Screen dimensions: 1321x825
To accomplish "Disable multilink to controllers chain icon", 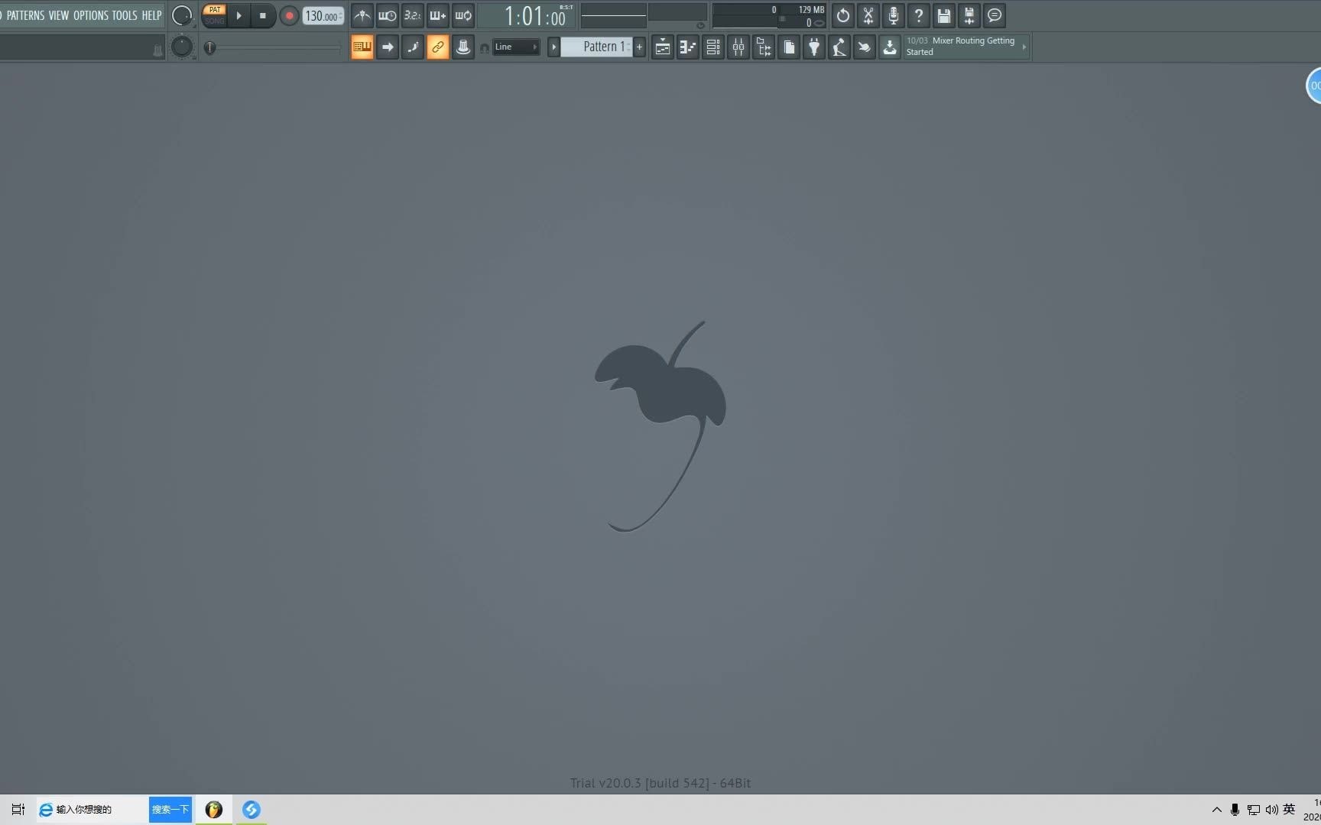I will pos(438,47).
